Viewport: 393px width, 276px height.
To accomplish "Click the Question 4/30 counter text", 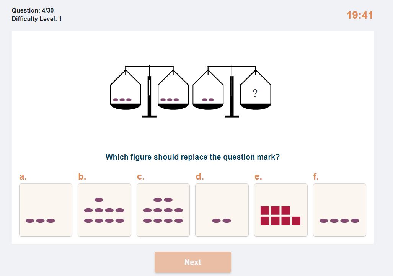I will click(x=33, y=11).
